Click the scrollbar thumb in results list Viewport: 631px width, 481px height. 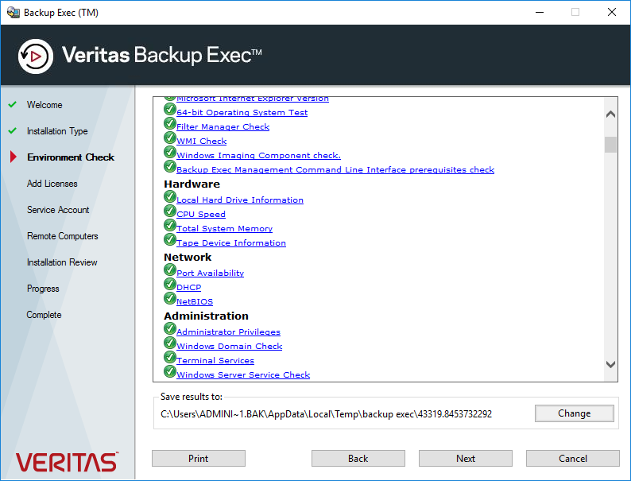coord(610,145)
